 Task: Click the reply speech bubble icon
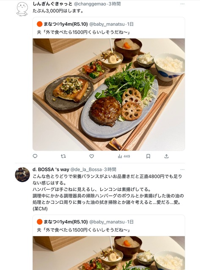pos(35,156)
